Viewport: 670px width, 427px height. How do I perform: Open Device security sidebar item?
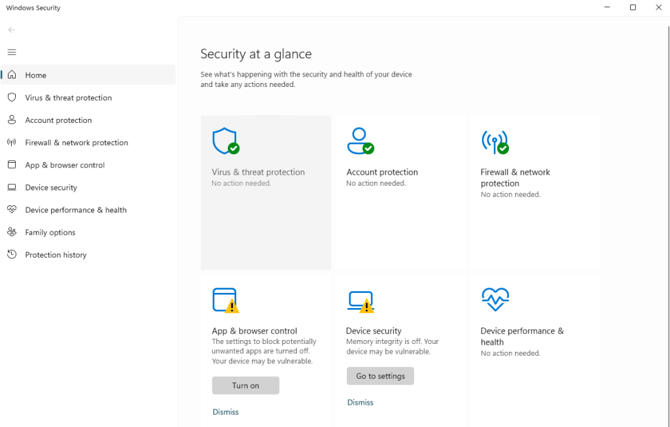click(x=88, y=187)
